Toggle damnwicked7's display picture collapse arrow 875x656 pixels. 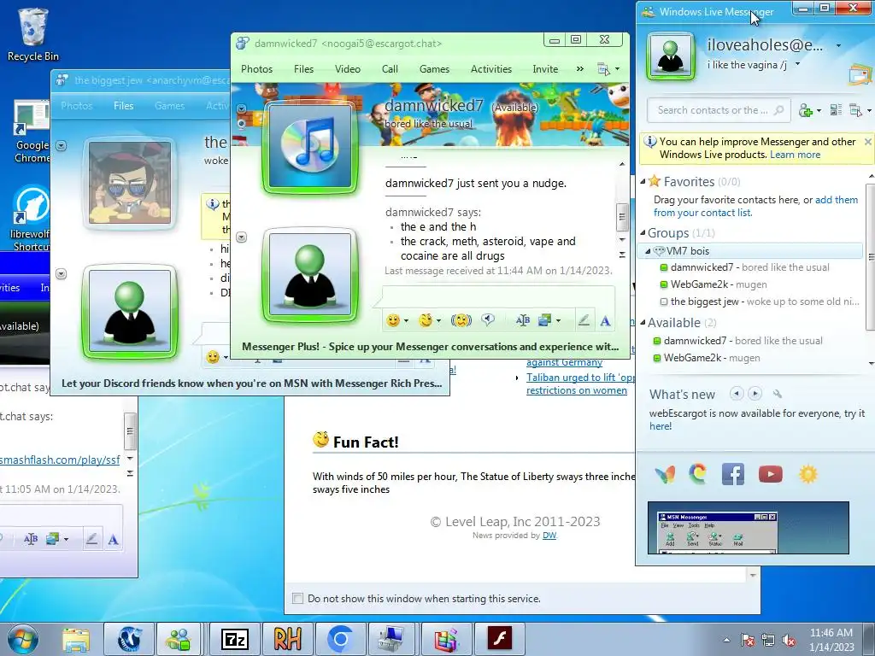tap(241, 108)
